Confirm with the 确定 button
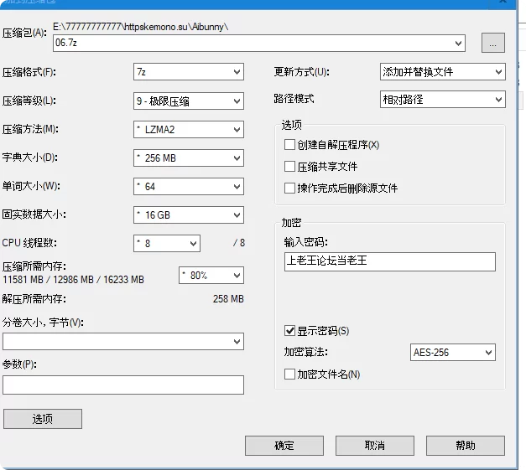The width and height of the screenshot is (526, 470). pos(284,446)
